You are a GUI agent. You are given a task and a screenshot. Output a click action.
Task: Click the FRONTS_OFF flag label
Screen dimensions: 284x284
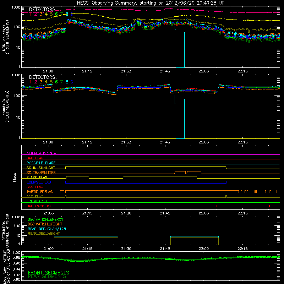point(38,201)
